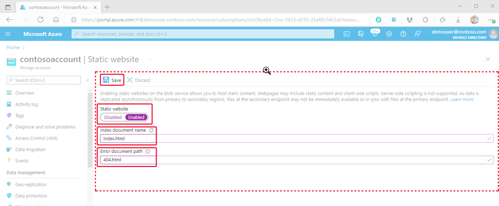The height and width of the screenshot is (206, 499).
Task: Open browser extensions puzzle icon
Action: pyautogui.click(x=425, y=20)
